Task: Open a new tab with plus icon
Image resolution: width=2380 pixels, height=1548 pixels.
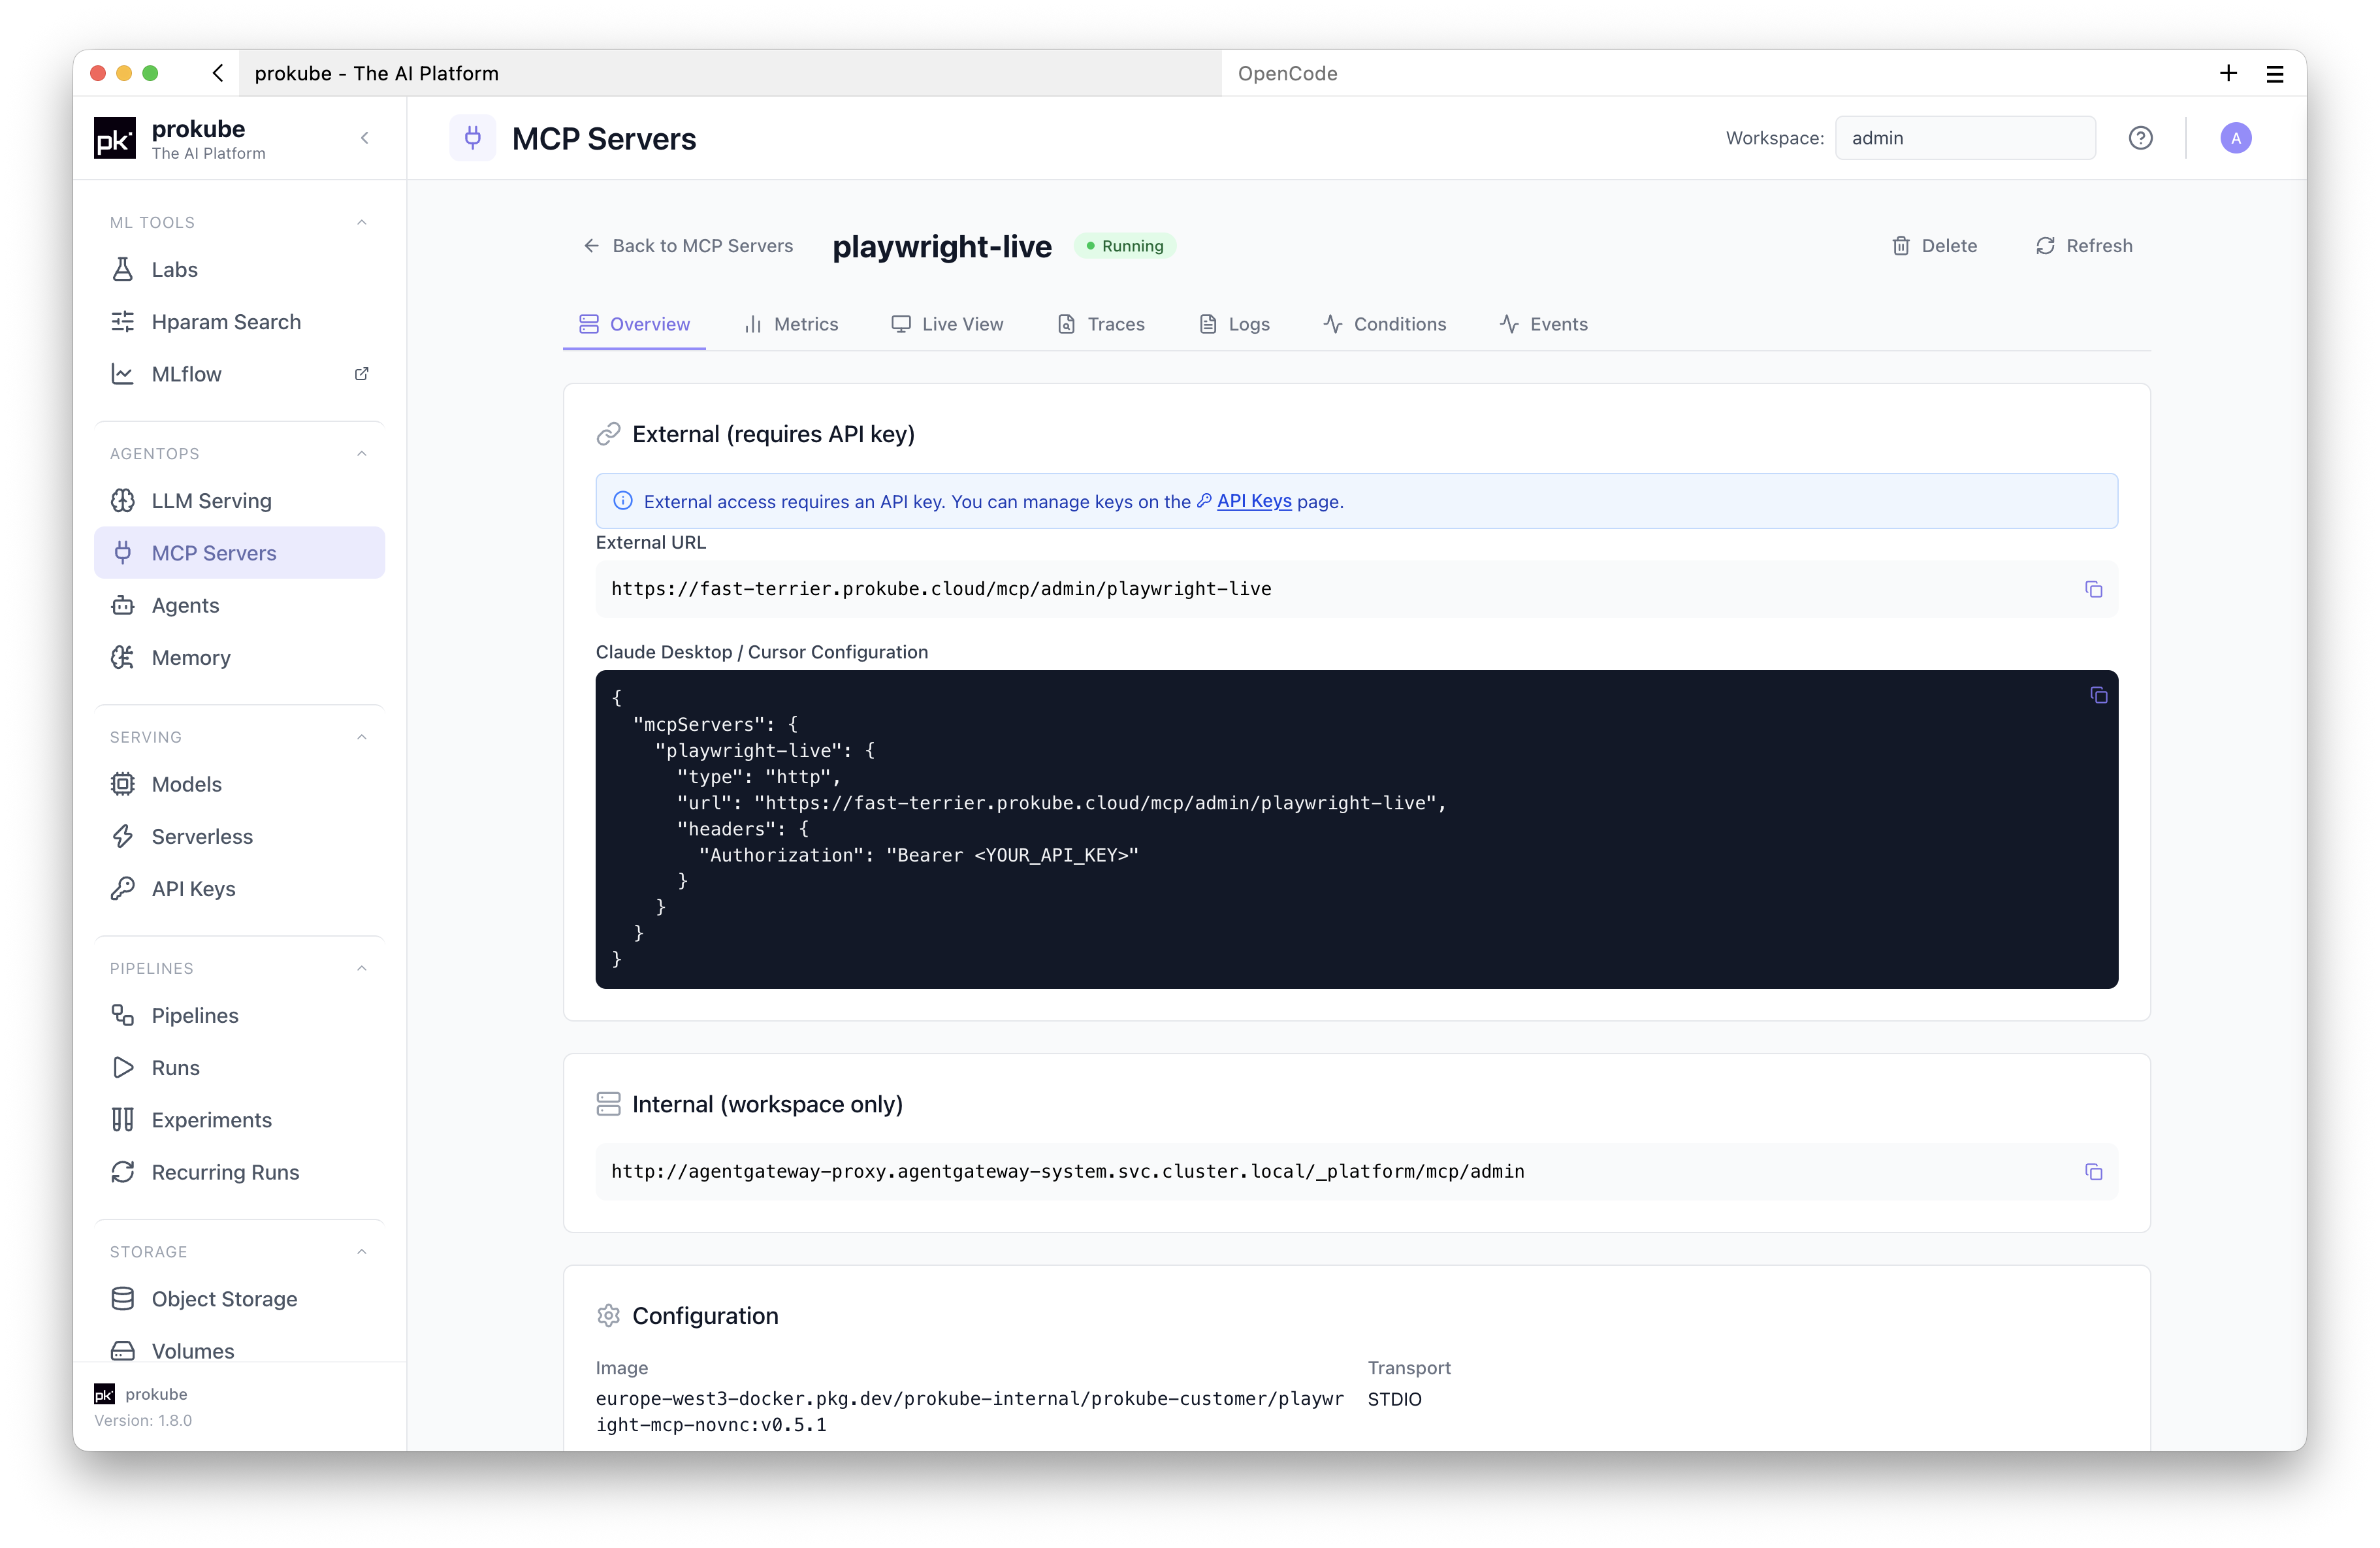Action: 2228,73
